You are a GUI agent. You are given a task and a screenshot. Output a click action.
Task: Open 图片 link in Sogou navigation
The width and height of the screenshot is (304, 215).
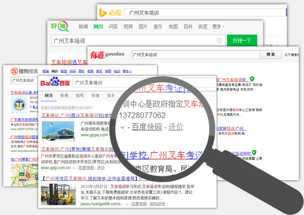(81, 71)
